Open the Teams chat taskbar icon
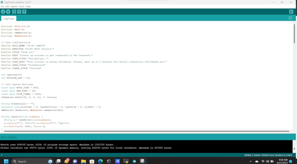Image resolution: width=297 pixels, height=164 pixels. pyautogui.click(x=75, y=161)
